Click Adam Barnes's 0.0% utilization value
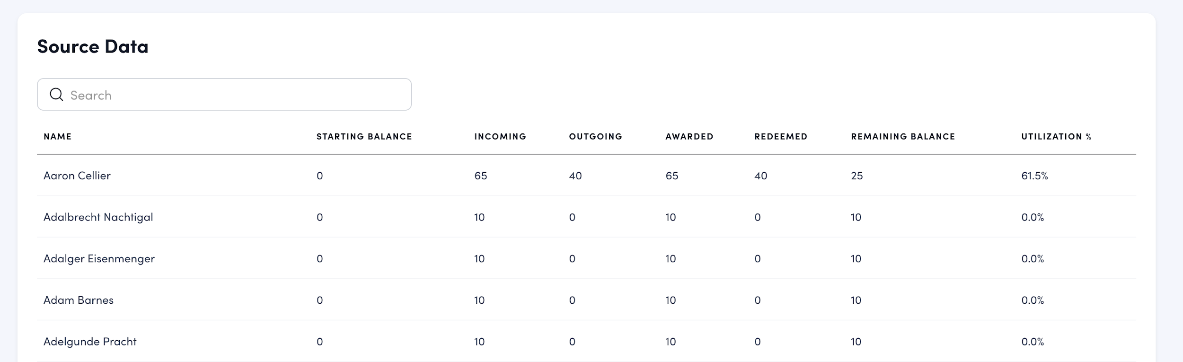The image size is (1183, 362). click(x=1033, y=300)
